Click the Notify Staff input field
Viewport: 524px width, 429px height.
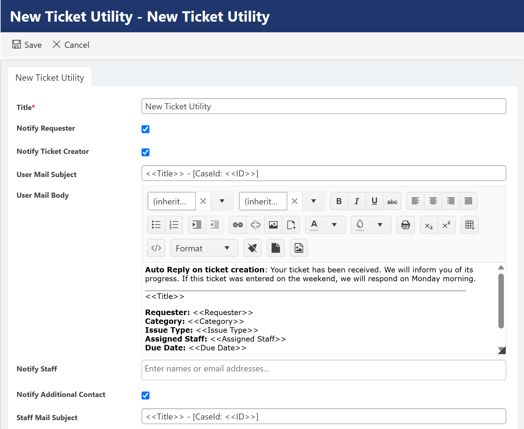pos(323,370)
